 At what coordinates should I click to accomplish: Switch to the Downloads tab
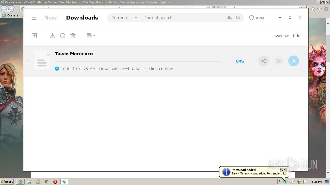(x=82, y=18)
